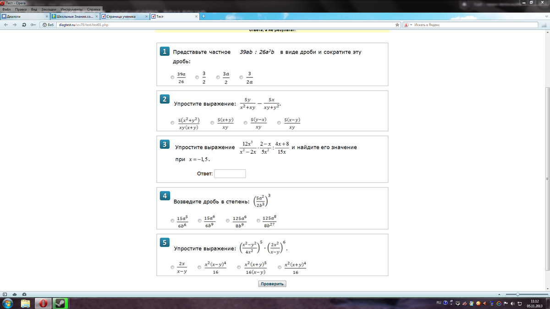Select answer 5(y−x)/xy for question 2

tap(246, 123)
